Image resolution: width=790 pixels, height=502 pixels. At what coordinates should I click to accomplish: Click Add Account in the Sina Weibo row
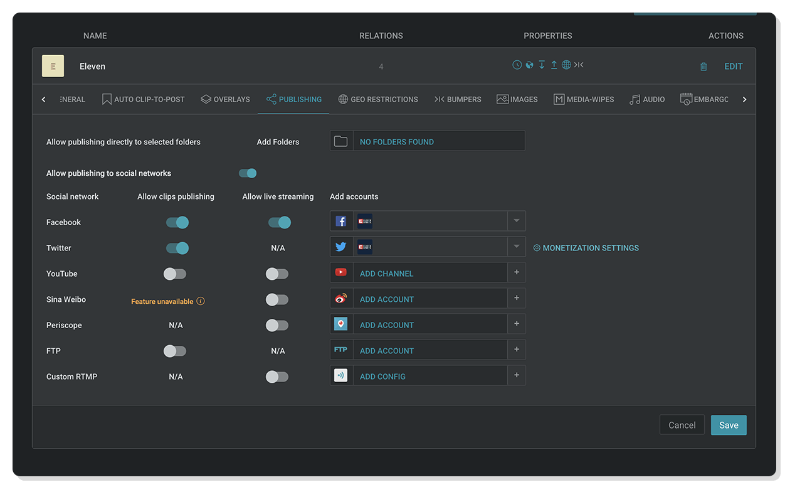click(387, 299)
